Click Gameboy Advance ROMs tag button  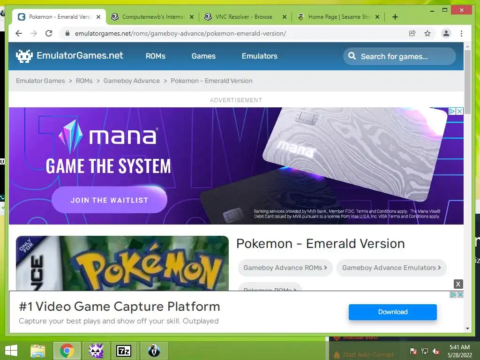coord(285,268)
